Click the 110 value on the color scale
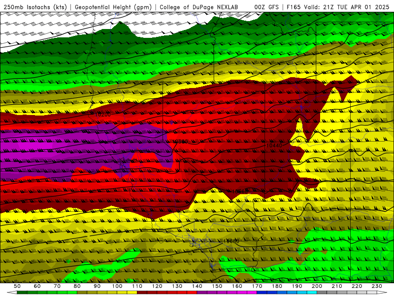Screen dimensions: 394x295 pyautogui.click(x=137, y=286)
